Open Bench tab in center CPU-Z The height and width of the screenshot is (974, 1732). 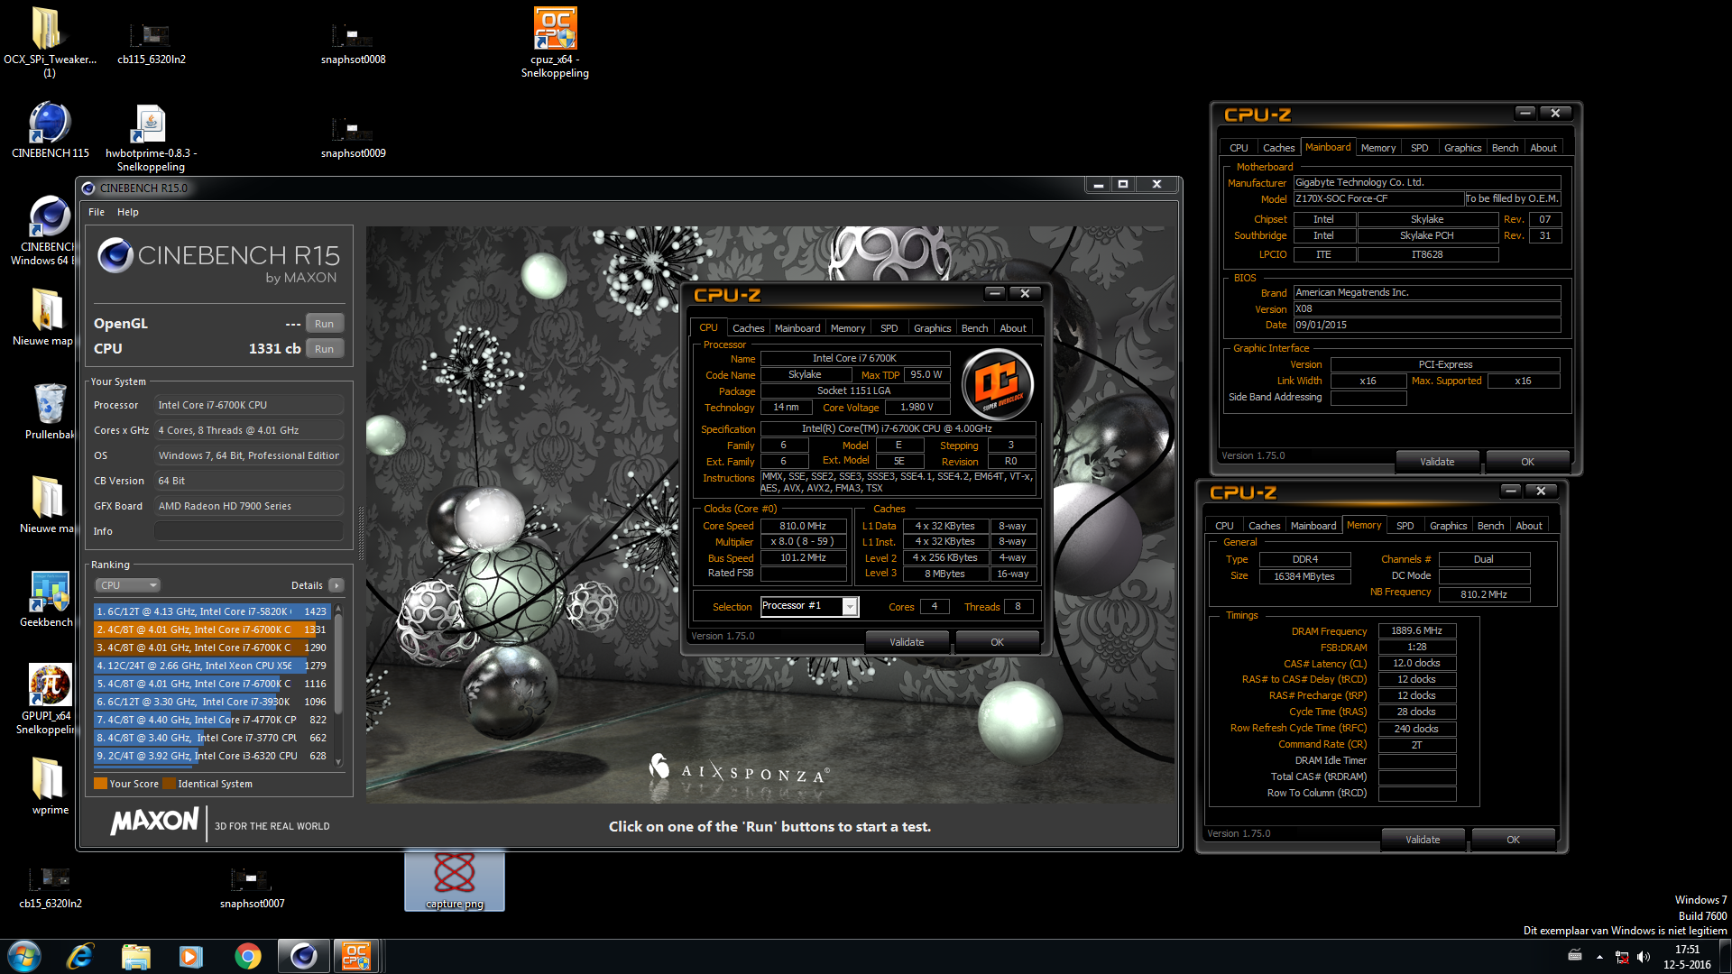pyautogui.click(x=974, y=328)
